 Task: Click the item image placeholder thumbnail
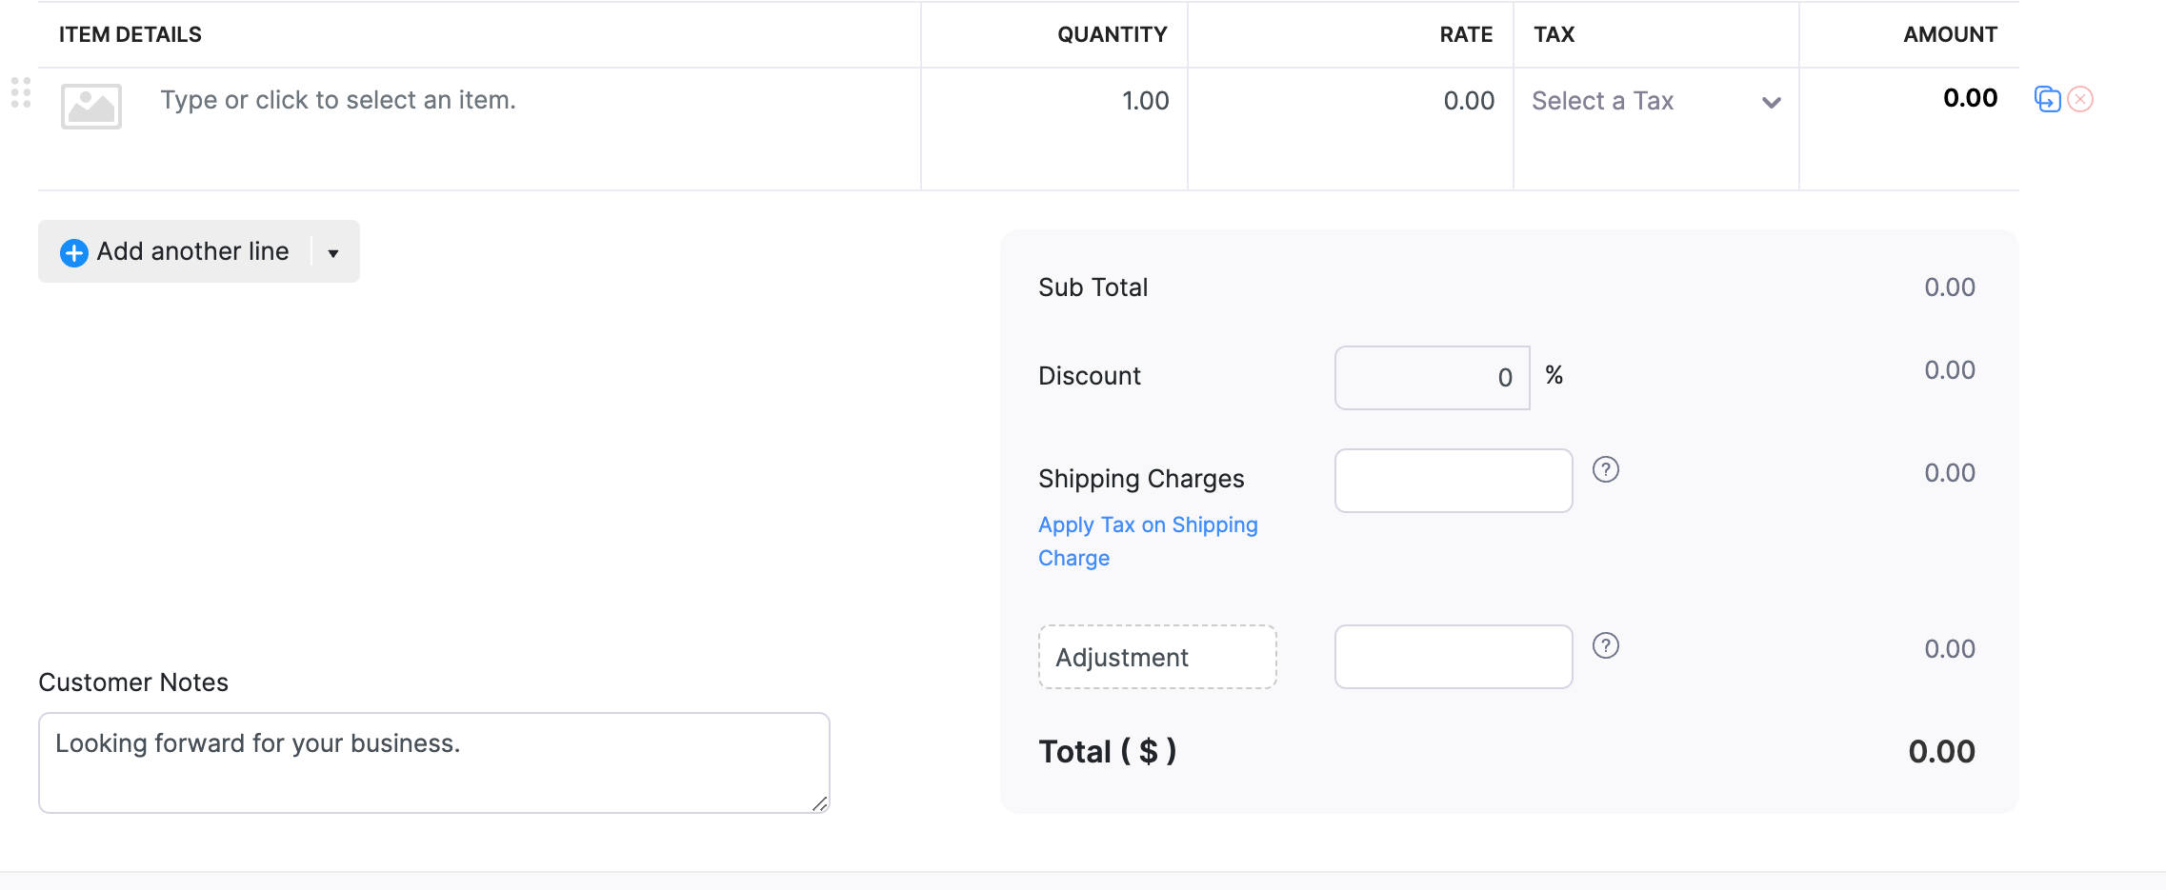tap(91, 106)
